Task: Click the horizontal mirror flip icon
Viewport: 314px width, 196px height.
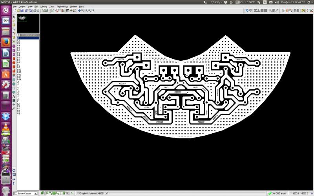Action: [14, 179]
